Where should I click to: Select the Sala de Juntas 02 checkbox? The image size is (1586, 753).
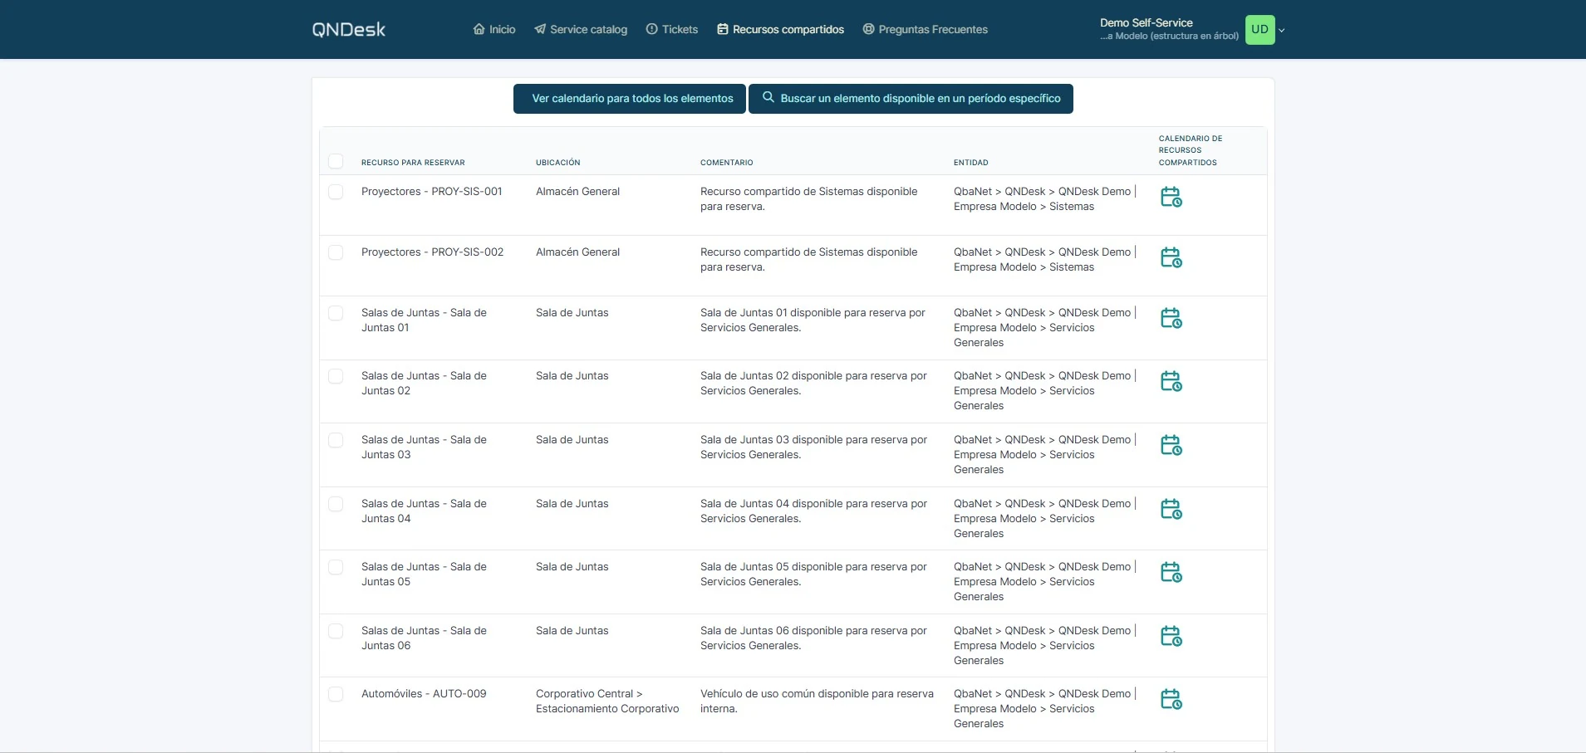[x=336, y=376]
